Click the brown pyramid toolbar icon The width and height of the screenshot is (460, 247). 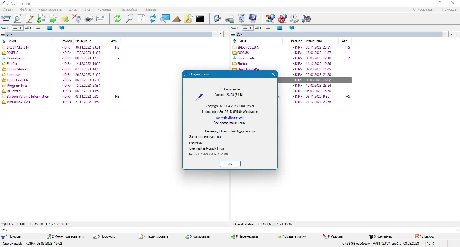click(177, 19)
